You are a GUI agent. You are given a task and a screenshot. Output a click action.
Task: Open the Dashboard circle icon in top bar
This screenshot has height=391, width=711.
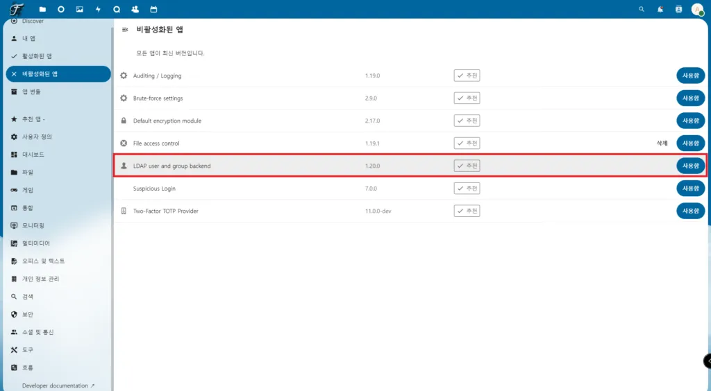pos(61,9)
